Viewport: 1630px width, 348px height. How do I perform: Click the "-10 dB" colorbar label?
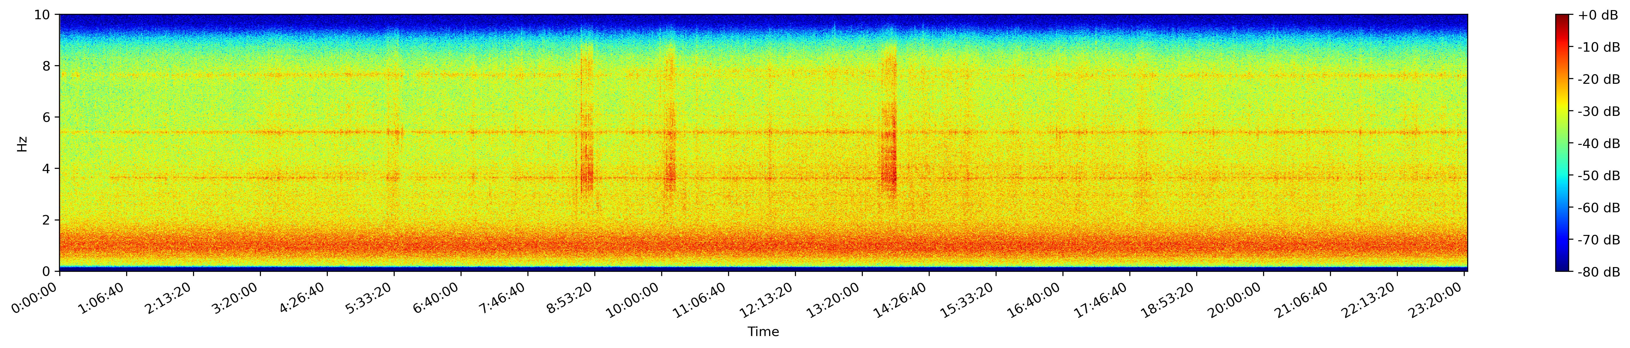1598,47
